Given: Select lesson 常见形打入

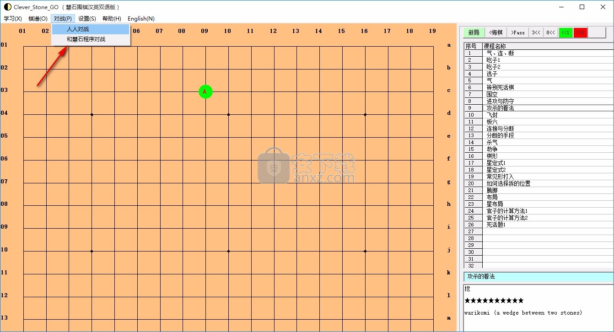Looking at the screenshot, I should tap(548, 177).
